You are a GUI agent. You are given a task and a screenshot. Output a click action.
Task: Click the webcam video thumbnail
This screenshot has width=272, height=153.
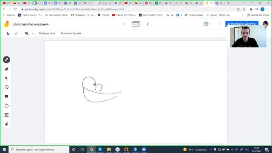point(248,37)
